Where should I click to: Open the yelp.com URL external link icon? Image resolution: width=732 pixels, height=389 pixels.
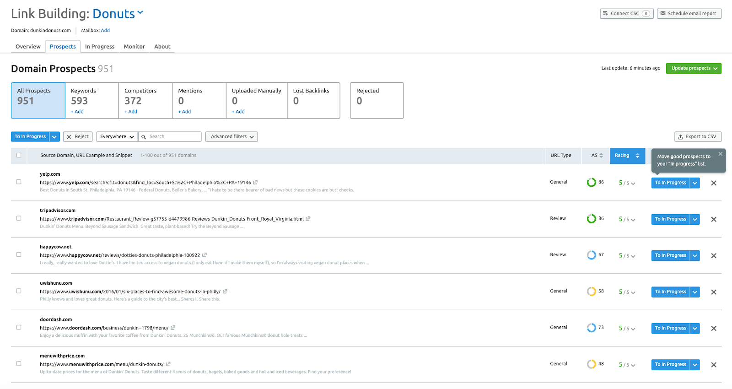coord(255,182)
